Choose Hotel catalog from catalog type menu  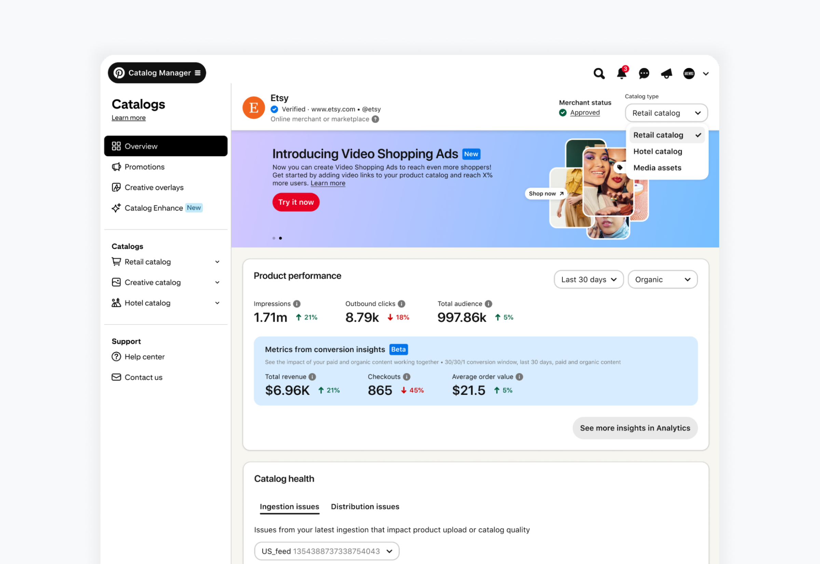tap(658, 152)
